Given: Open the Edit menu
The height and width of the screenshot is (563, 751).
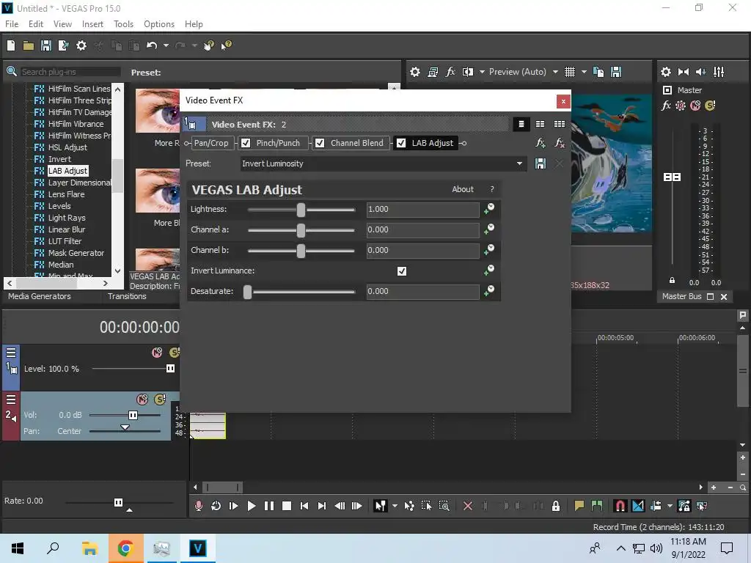Looking at the screenshot, I should pos(36,24).
